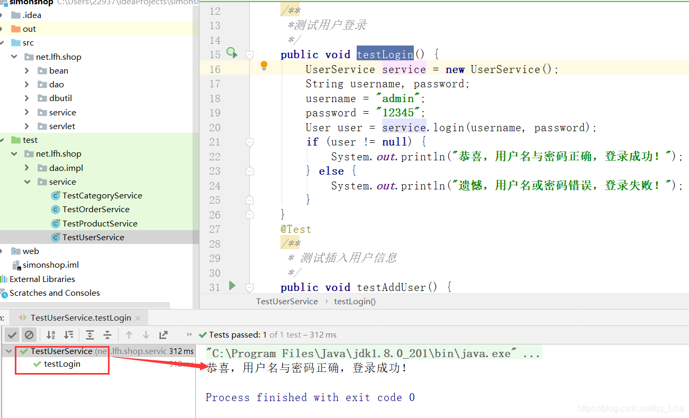The width and height of the screenshot is (689, 418).
Task: Click TestUserService breadcrumb
Action: click(x=287, y=301)
